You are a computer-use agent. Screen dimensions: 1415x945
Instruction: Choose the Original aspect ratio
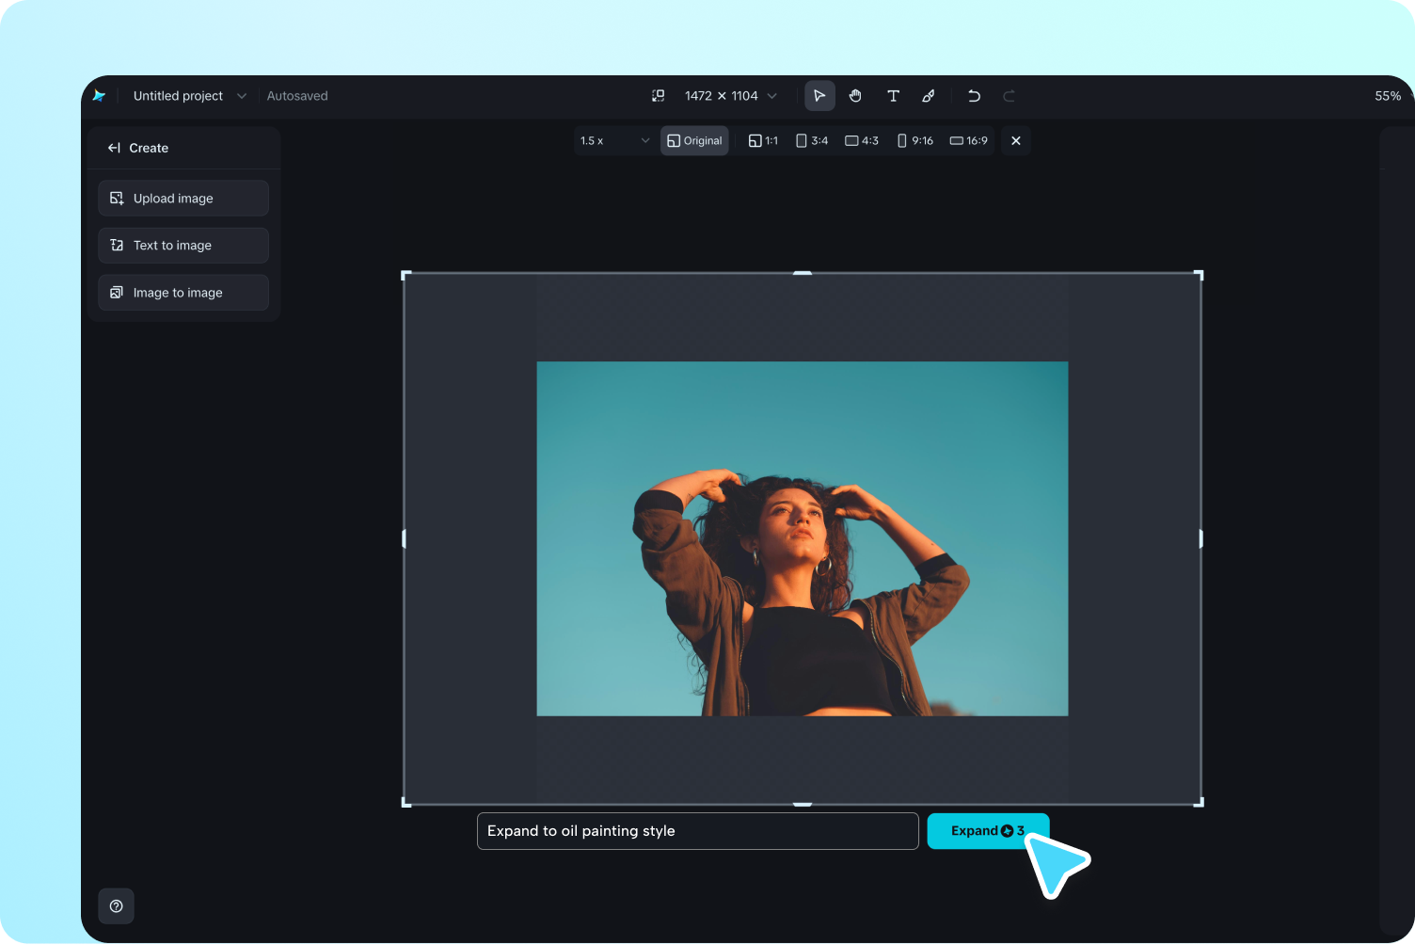[694, 141]
